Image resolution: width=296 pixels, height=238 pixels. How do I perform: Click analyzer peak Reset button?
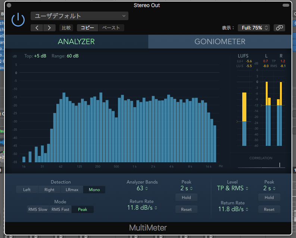(186, 209)
